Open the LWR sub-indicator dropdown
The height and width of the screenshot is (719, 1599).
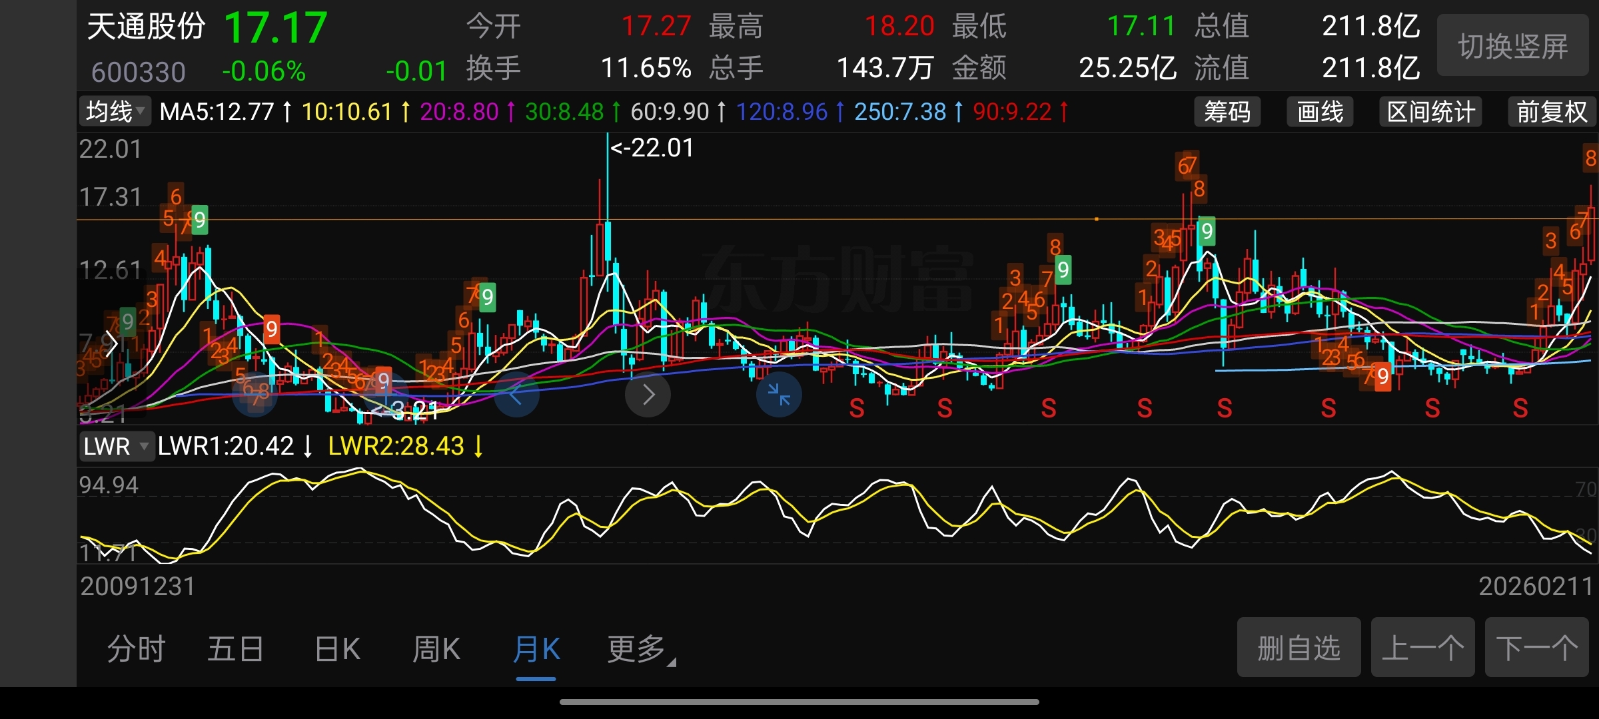coord(116,446)
